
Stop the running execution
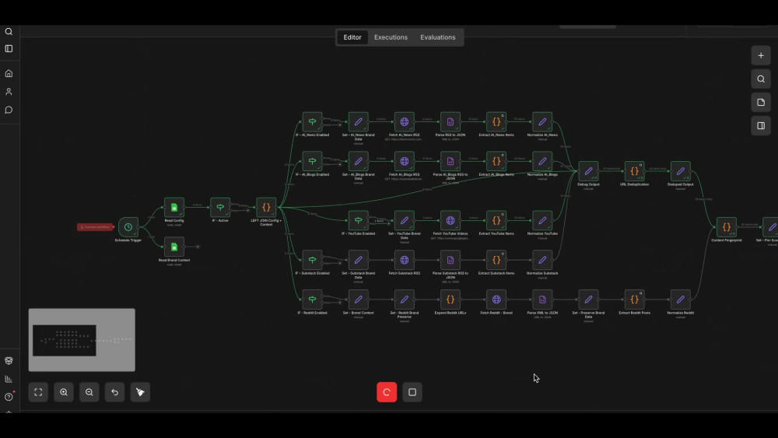coord(412,392)
